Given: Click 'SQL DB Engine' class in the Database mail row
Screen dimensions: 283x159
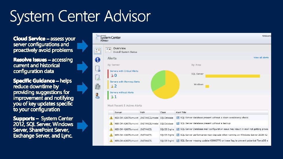Looking at the screenshot, I should (x=167, y=129).
